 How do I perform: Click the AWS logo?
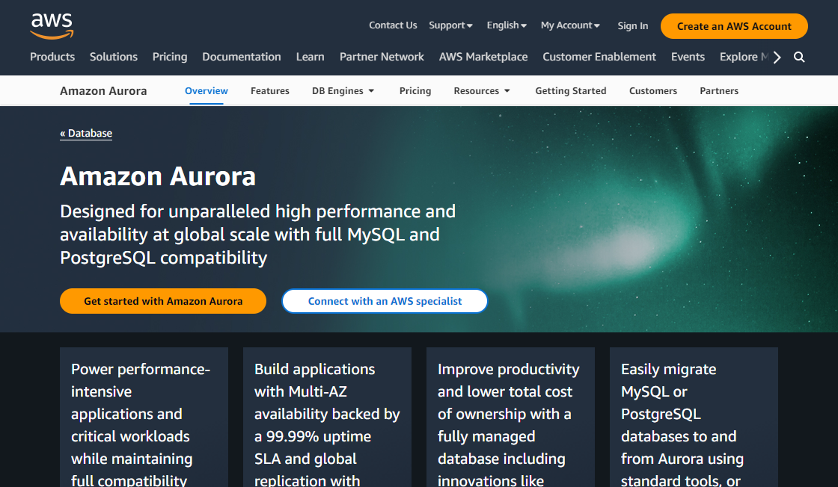(x=52, y=26)
